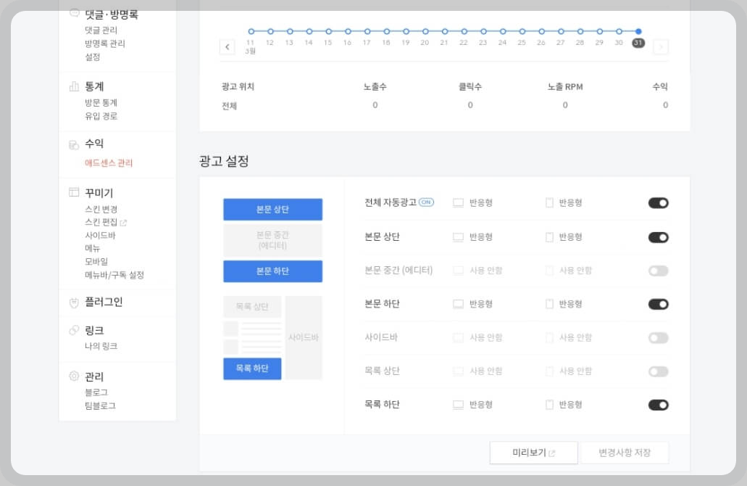
Task: Select the 통계 bar chart icon
Action: point(73,86)
